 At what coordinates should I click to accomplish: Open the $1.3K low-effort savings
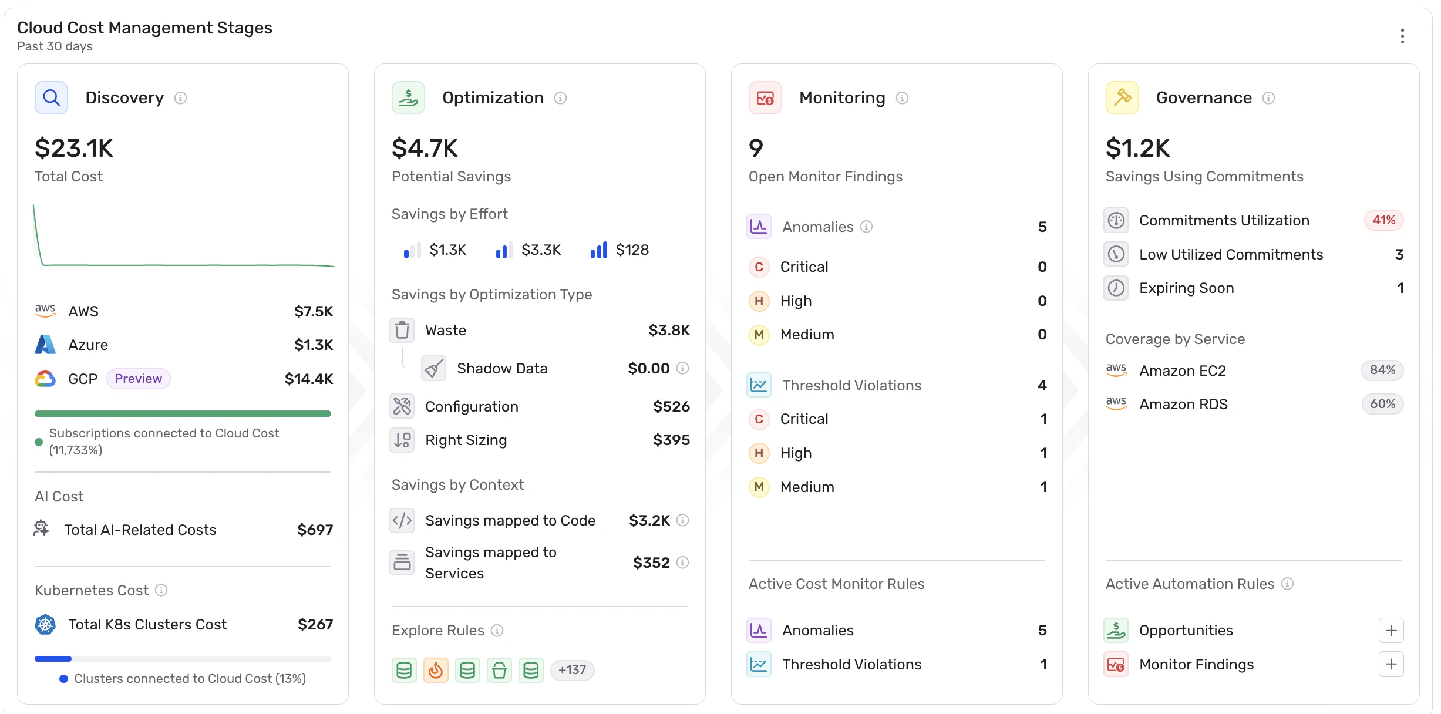point(435,250)
